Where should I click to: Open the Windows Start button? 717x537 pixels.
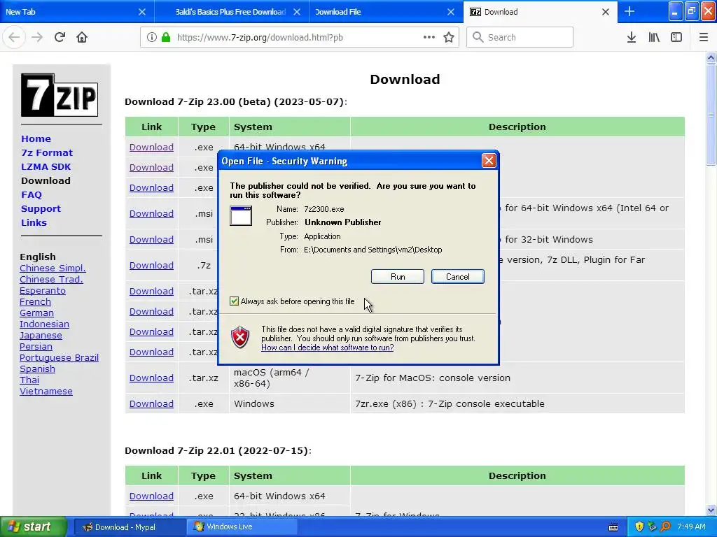pyautogui.click(x=33, y=527)
